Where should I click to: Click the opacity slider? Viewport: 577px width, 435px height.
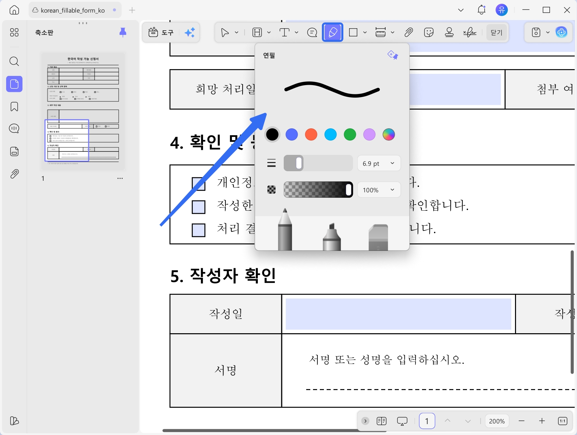click(318, 190)
